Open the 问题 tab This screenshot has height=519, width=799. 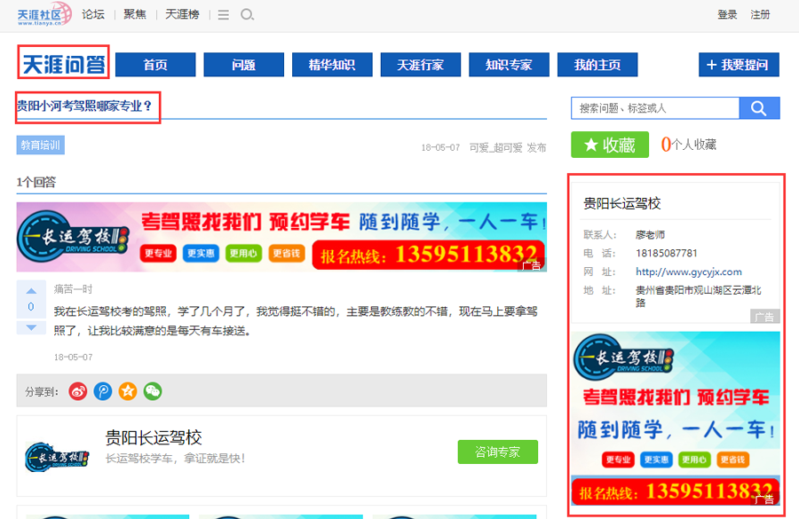pyautogui.click(x=243, y=65)
